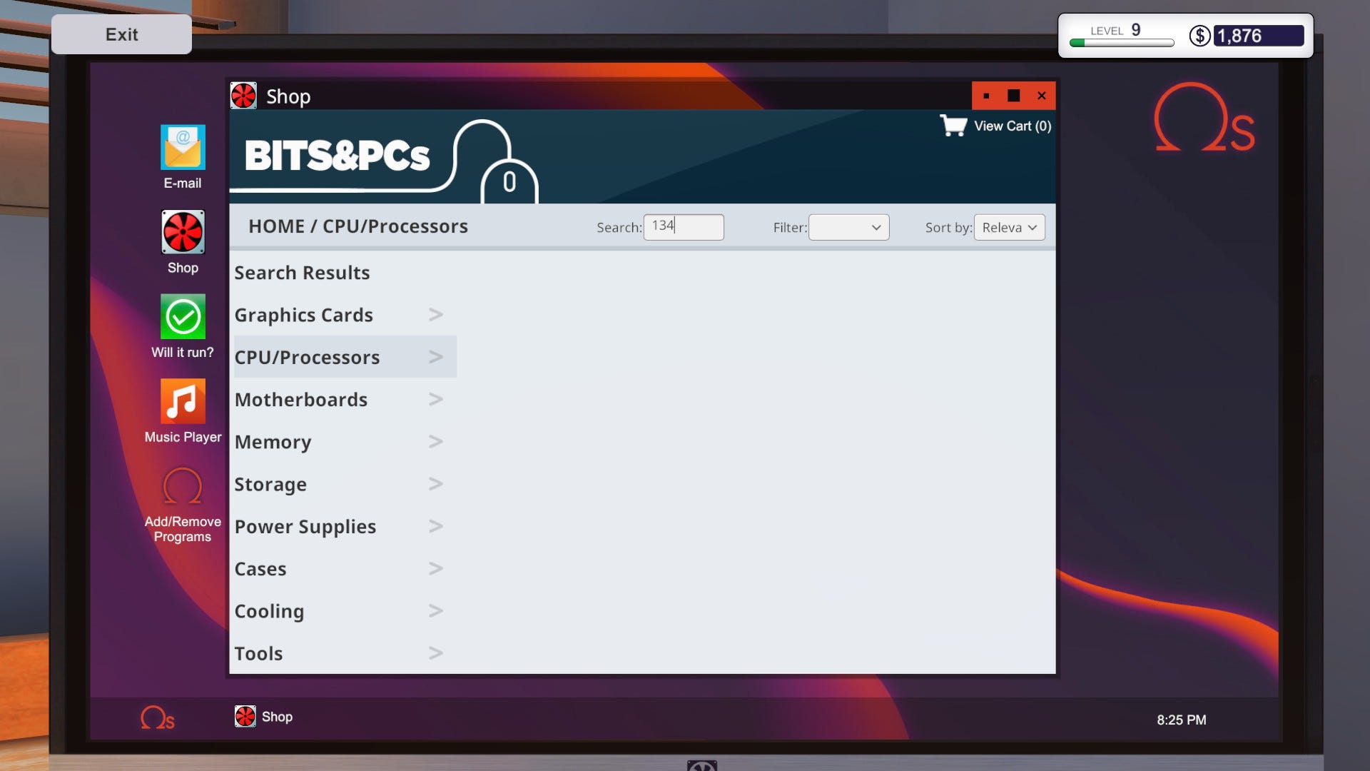The image size is (1370, 771).
Task: Click the 1,876 money balance
Action: coord(1259,36)
